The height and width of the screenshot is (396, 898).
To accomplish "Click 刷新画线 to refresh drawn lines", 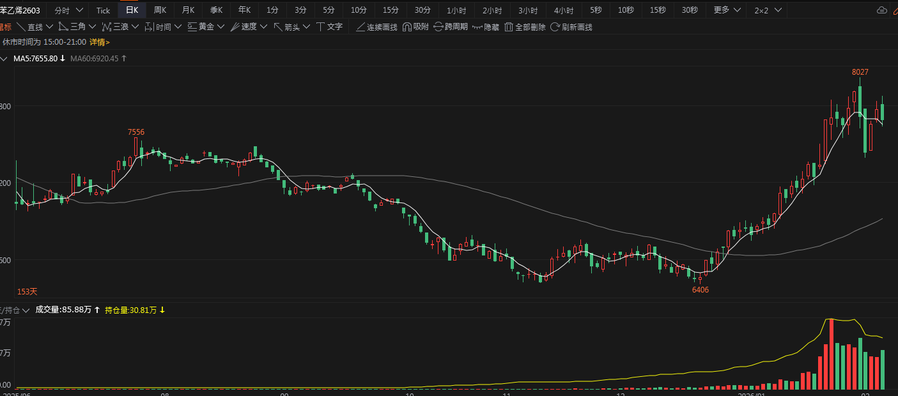I will pos(571,27).
